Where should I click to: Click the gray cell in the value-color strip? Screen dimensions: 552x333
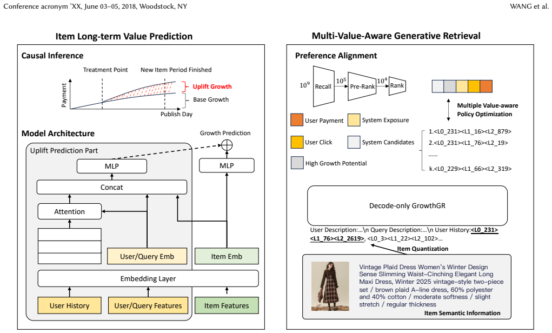click(450, 86)
